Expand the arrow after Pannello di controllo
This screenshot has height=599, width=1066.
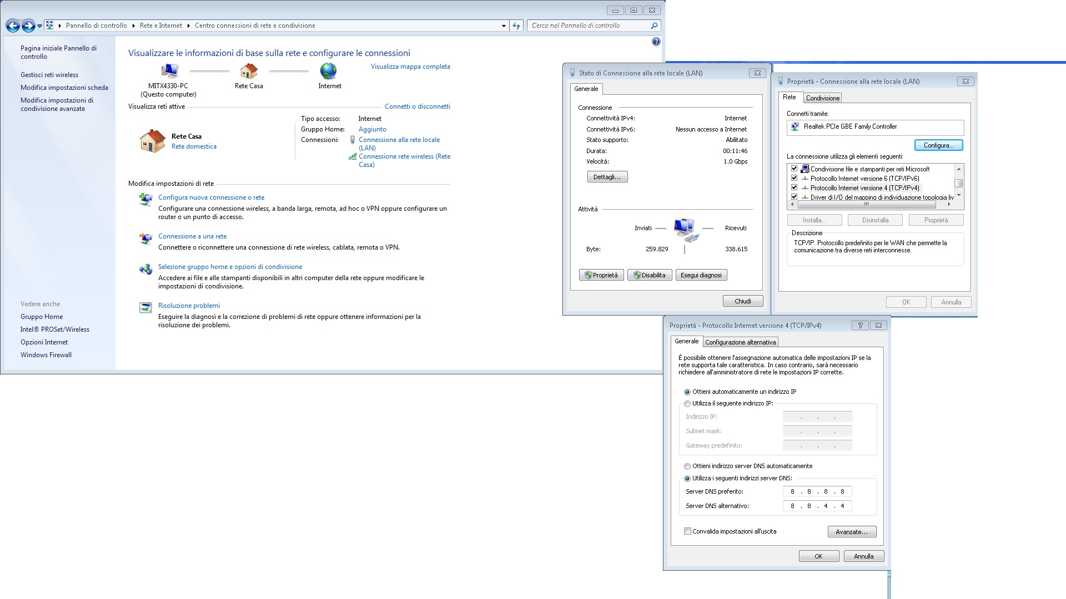[x=133, y=26]
